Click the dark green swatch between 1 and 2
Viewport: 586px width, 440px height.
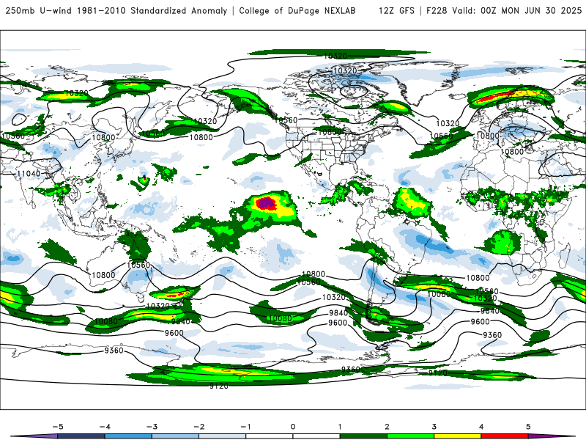coord(363,436)
